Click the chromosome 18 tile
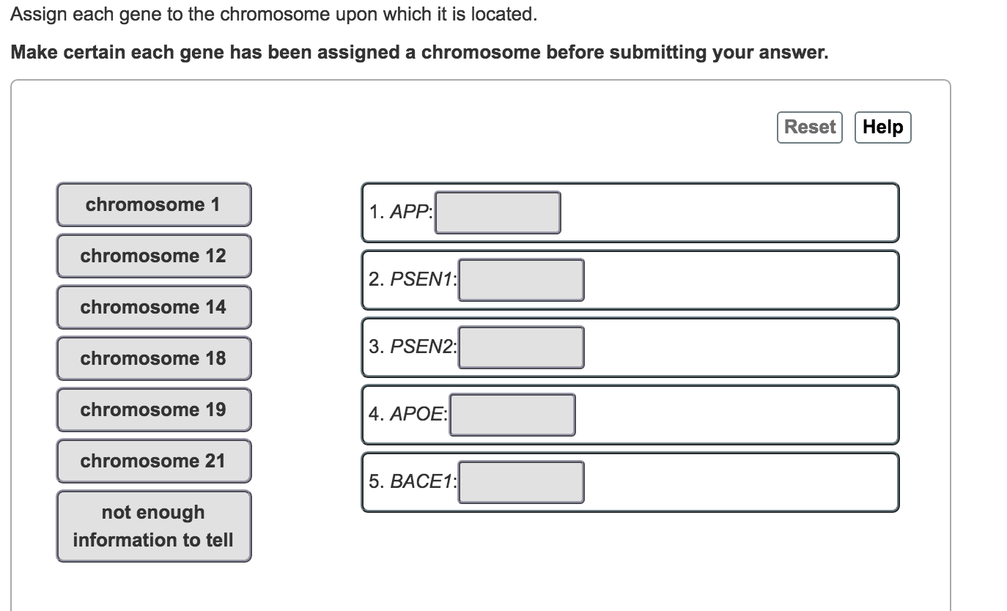The width and height of the screenshot is (1007, 611). coord(153,358)
